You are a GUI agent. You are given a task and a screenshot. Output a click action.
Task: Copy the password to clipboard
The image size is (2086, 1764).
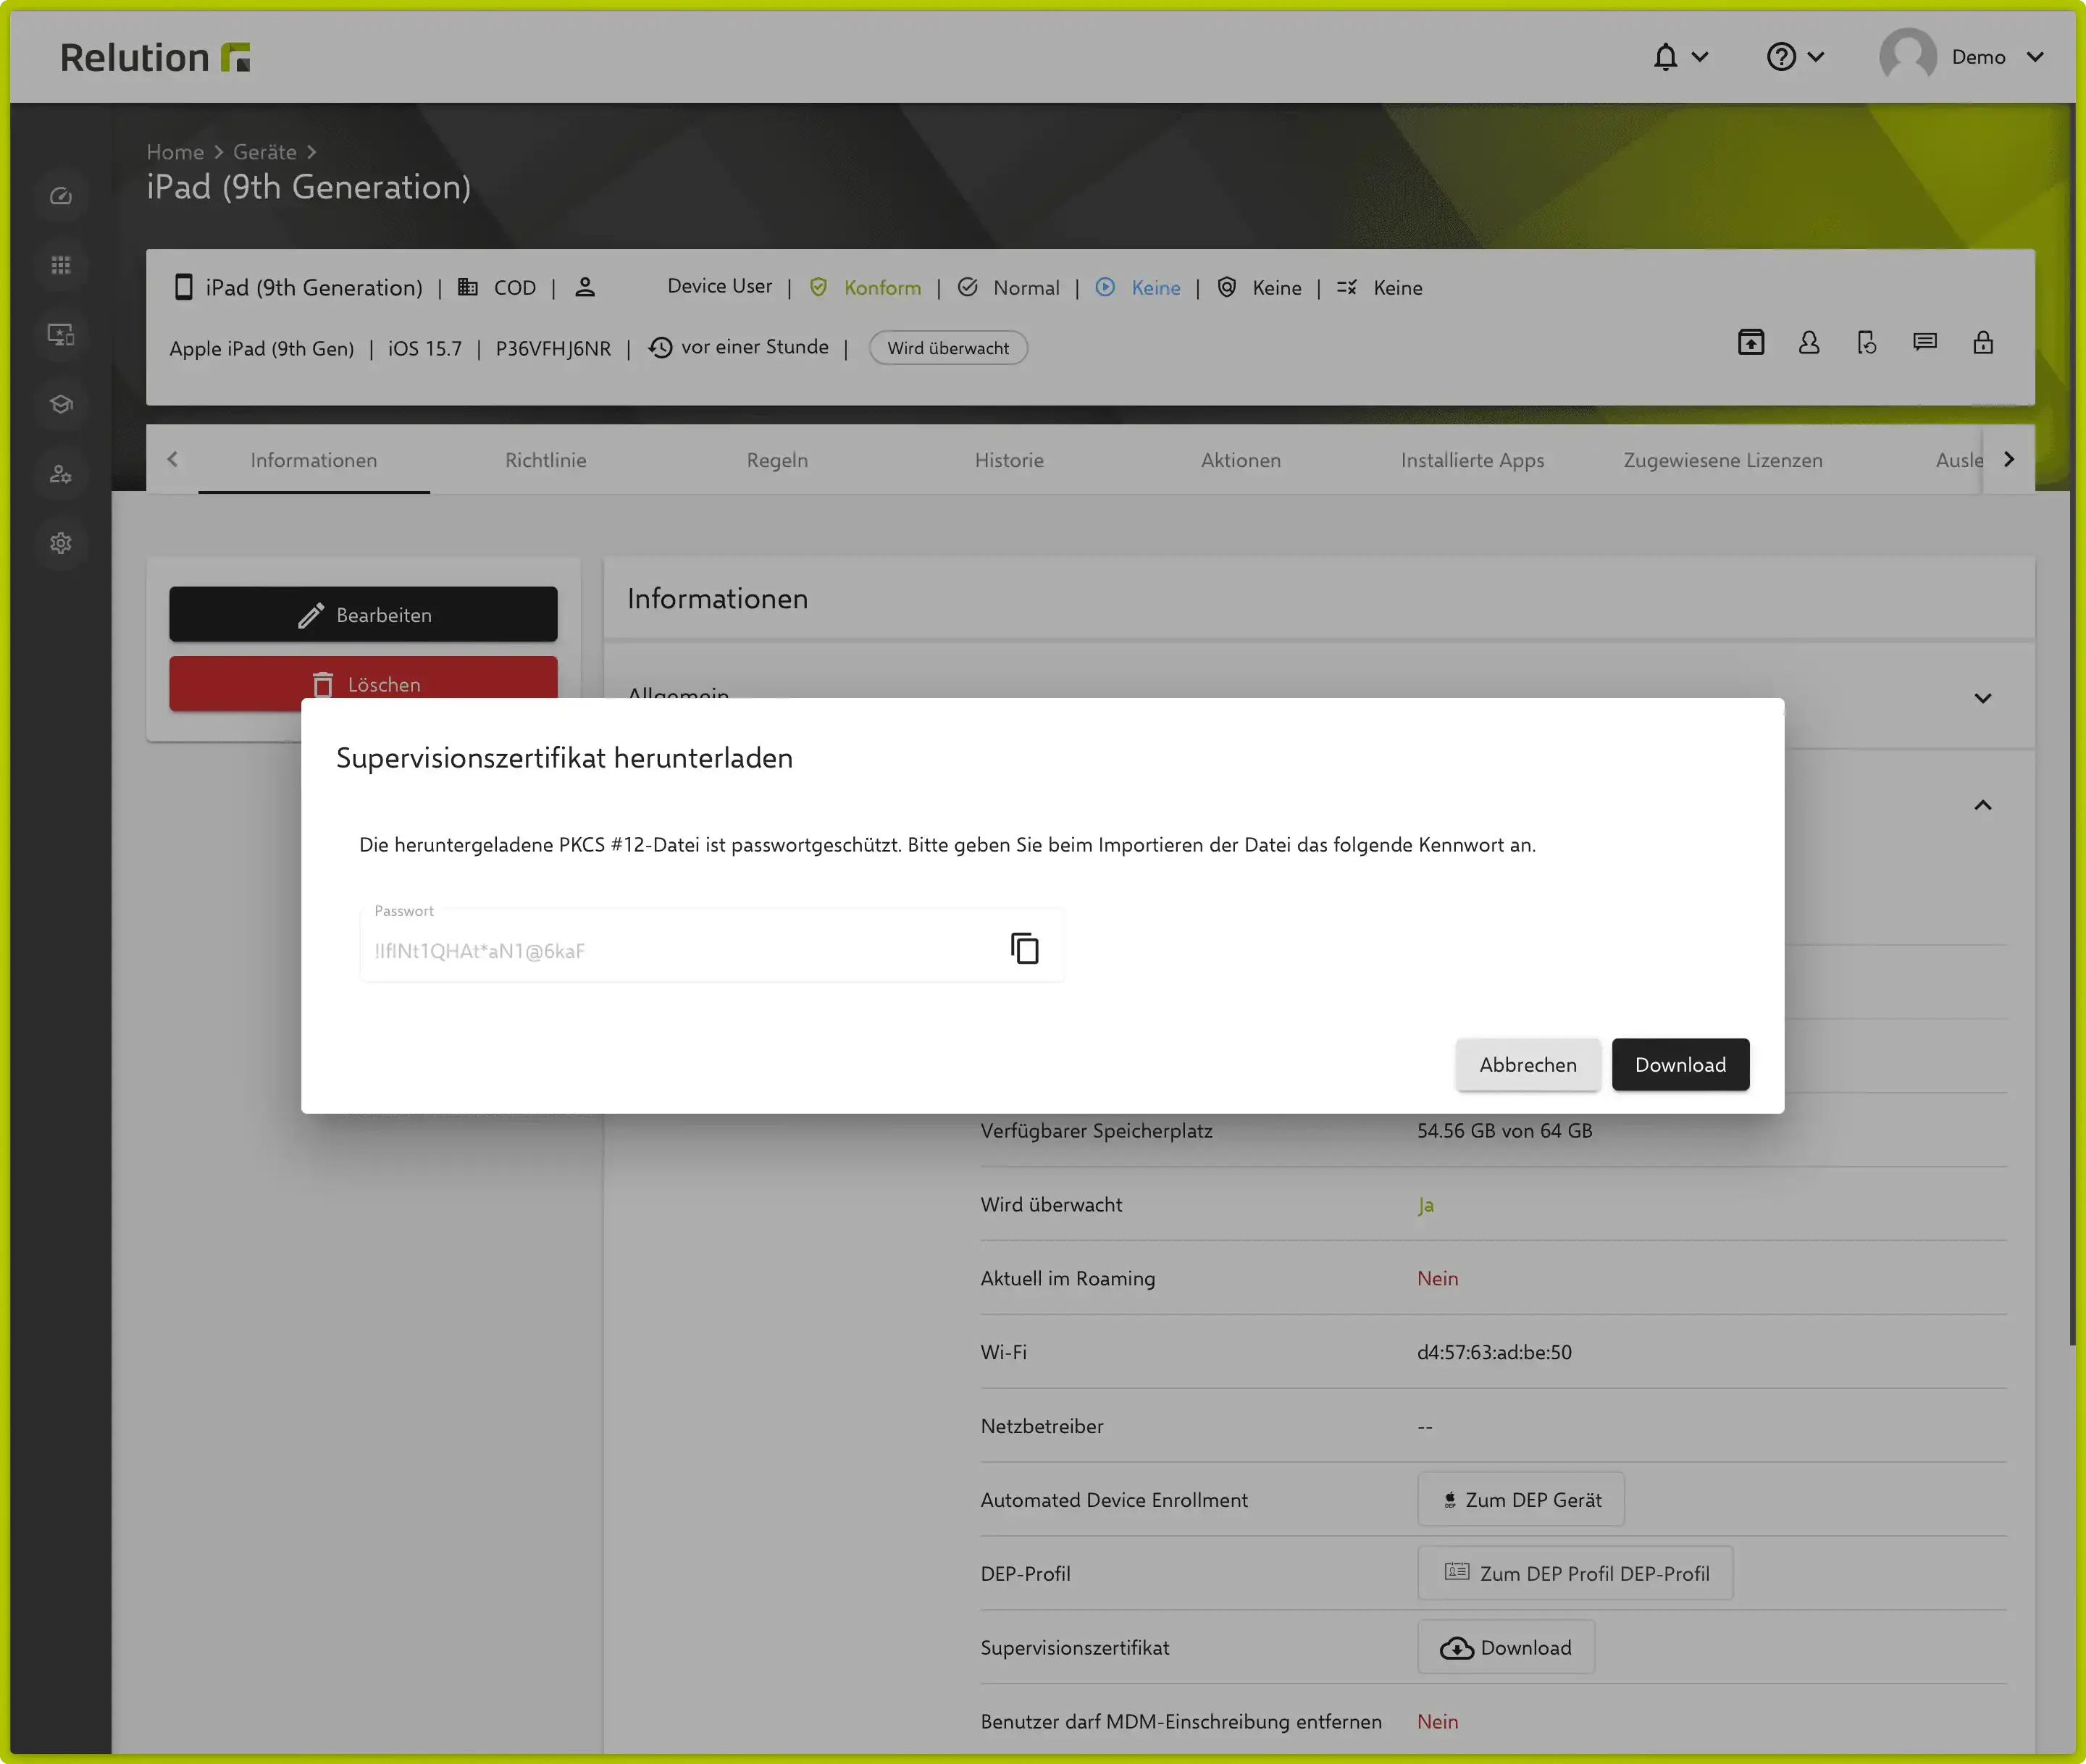[x=1024, y=948]
